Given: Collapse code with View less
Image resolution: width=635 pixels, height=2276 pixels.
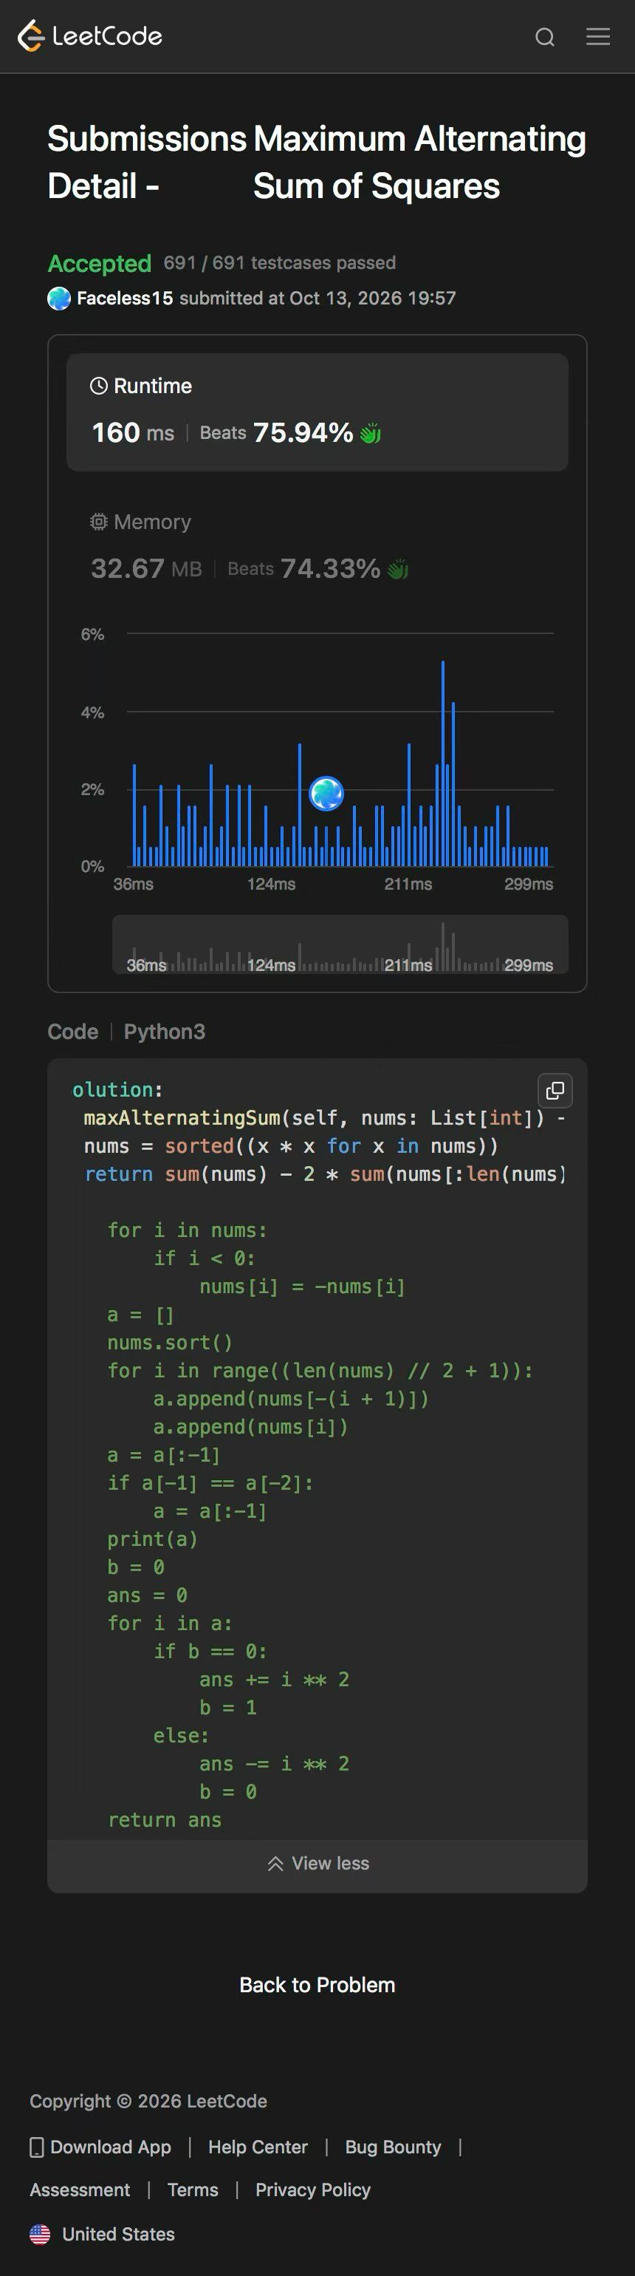Looking at the screenshot, I should [x=317, y=1864].
